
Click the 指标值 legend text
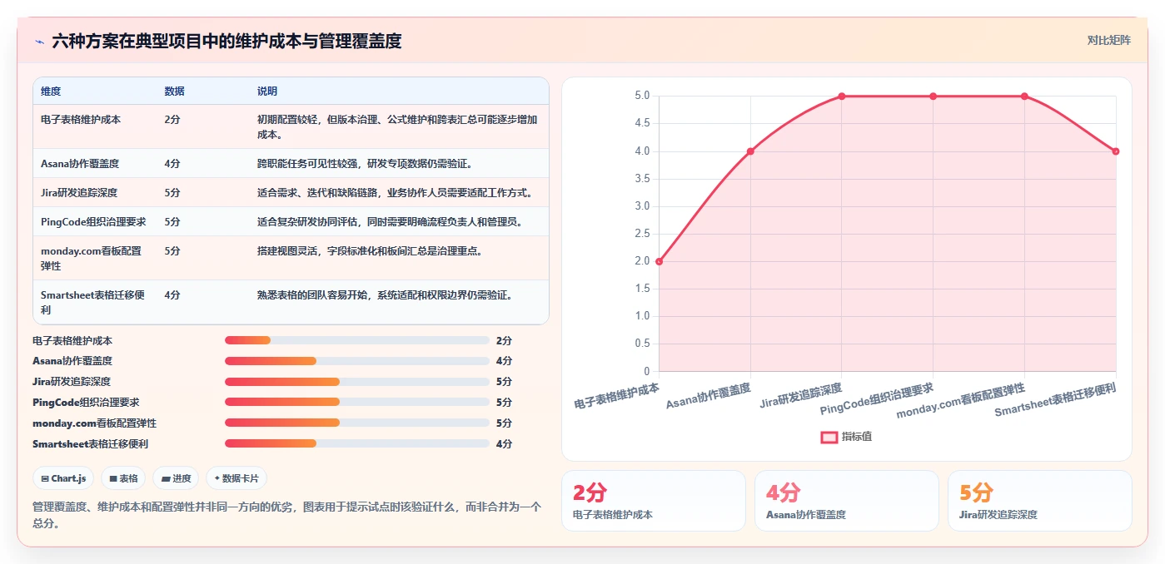pos(856,437)
